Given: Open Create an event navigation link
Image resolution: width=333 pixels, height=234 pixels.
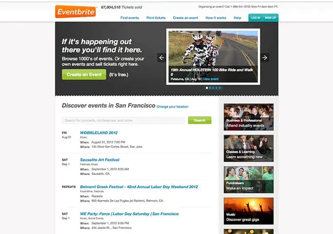Looking at the screenshot, I should point(185,18).
